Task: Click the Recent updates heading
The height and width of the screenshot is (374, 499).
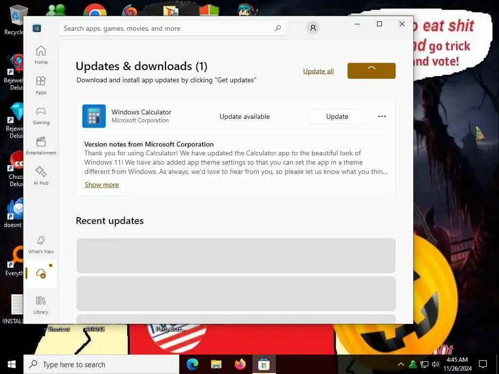Action: coord(110,221)
